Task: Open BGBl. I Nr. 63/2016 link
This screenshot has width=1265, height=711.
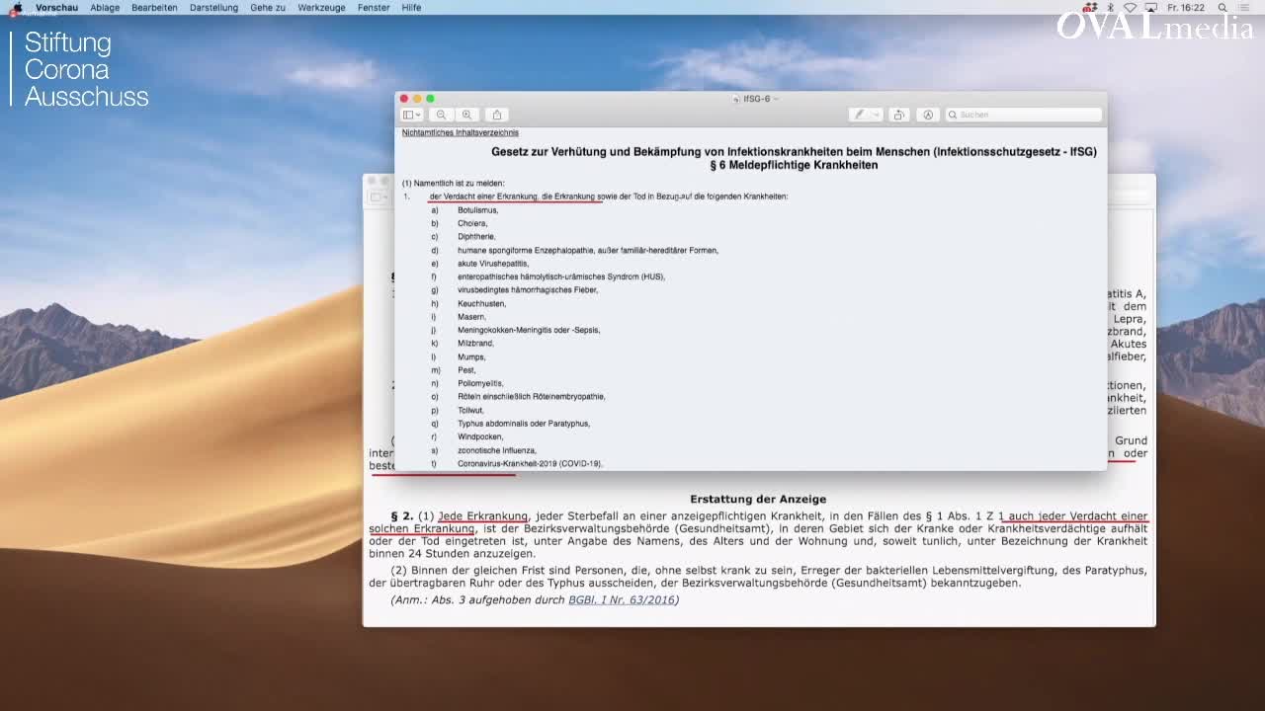Action: 622,599
